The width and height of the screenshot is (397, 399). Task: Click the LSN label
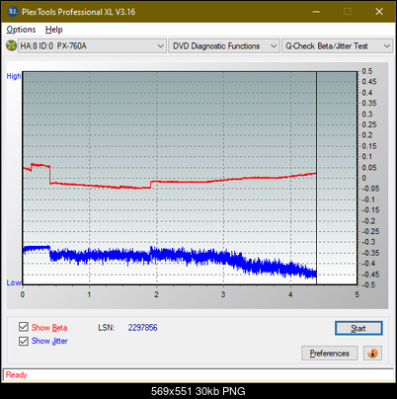tap(107, 328)
